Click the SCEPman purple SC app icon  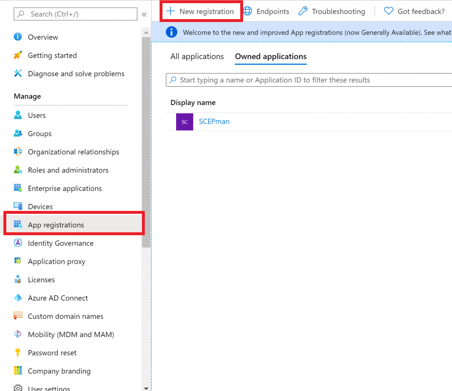[185, 122]
